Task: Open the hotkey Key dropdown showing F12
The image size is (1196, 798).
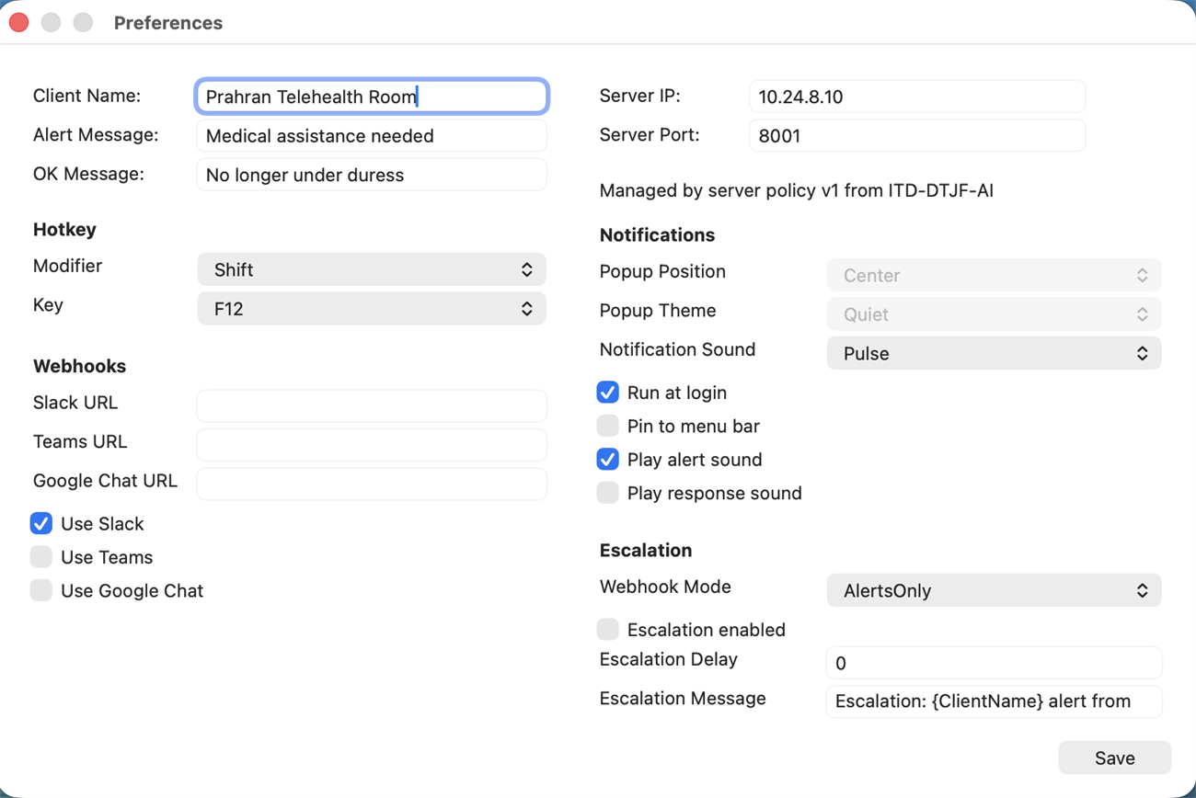Action: click(x=372, y=309)
